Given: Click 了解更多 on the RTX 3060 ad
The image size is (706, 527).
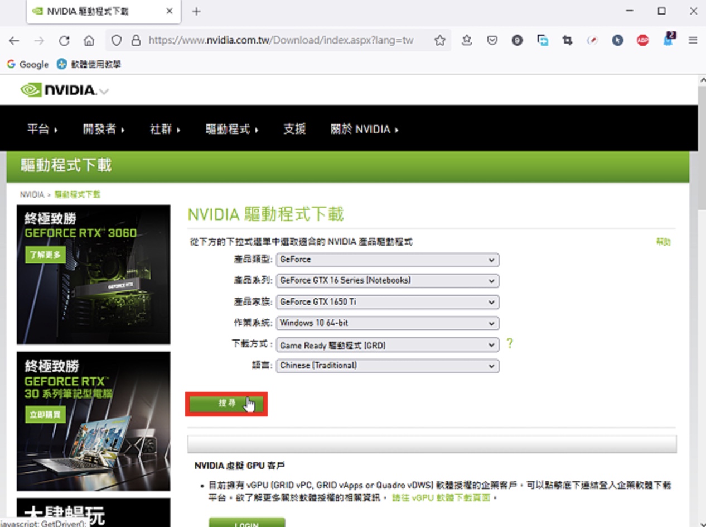Looking at the screenshot, I should pos(45,255).
